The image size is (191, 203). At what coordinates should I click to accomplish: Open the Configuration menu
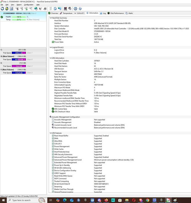(29, 5)
